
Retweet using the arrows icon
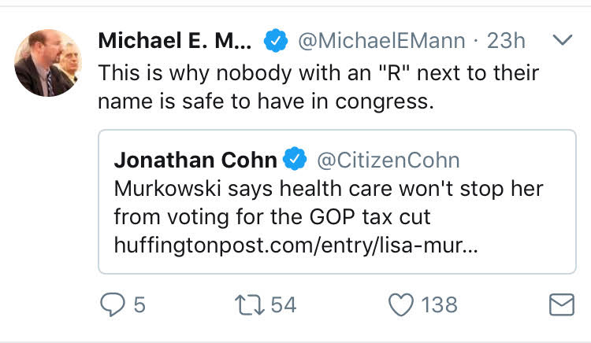[x=250, y=304]
